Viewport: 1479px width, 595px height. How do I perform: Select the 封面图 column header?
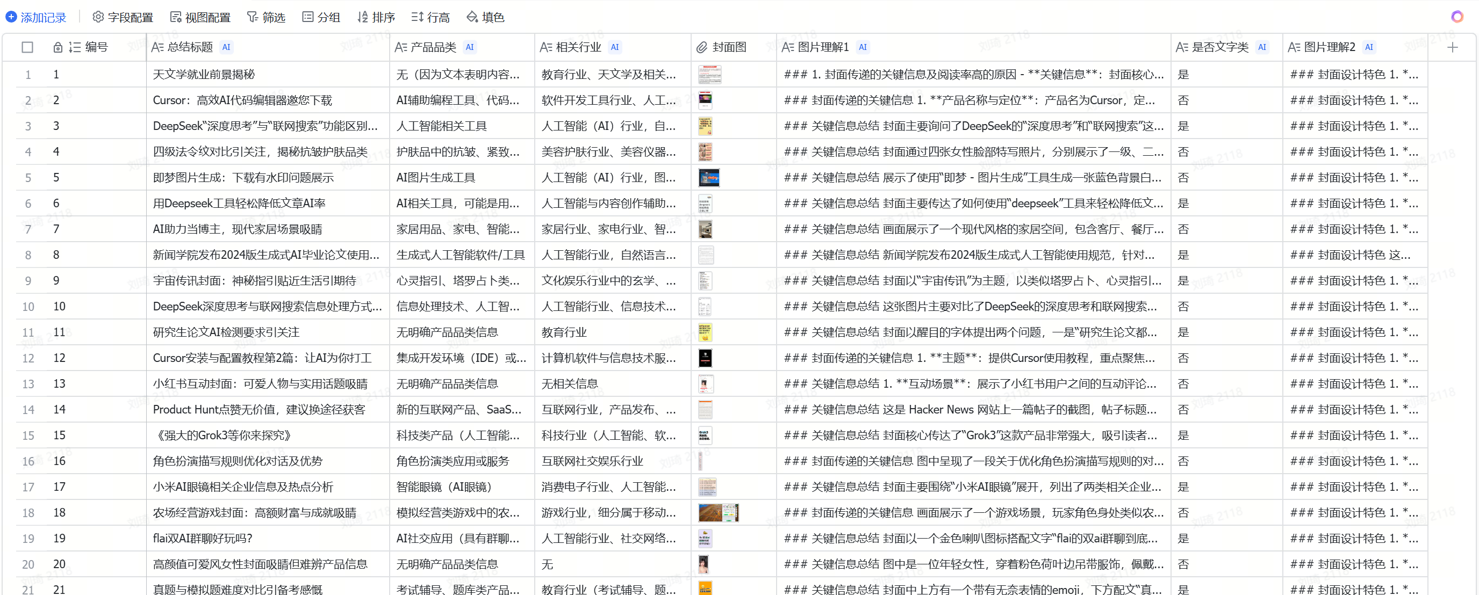(729, 48)
